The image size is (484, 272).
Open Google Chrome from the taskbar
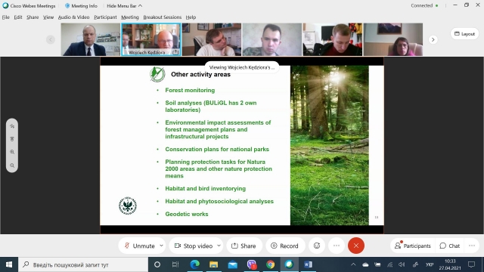271,264
